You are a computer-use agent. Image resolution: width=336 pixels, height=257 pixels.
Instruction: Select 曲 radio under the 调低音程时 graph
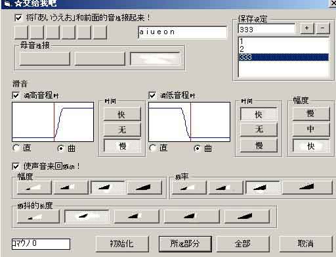pos(198,149)
